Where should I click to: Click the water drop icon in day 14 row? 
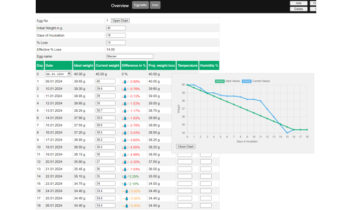[x=125, y=176]
